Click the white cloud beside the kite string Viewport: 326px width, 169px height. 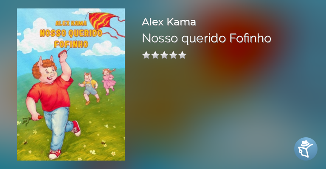tap(103, 49)
